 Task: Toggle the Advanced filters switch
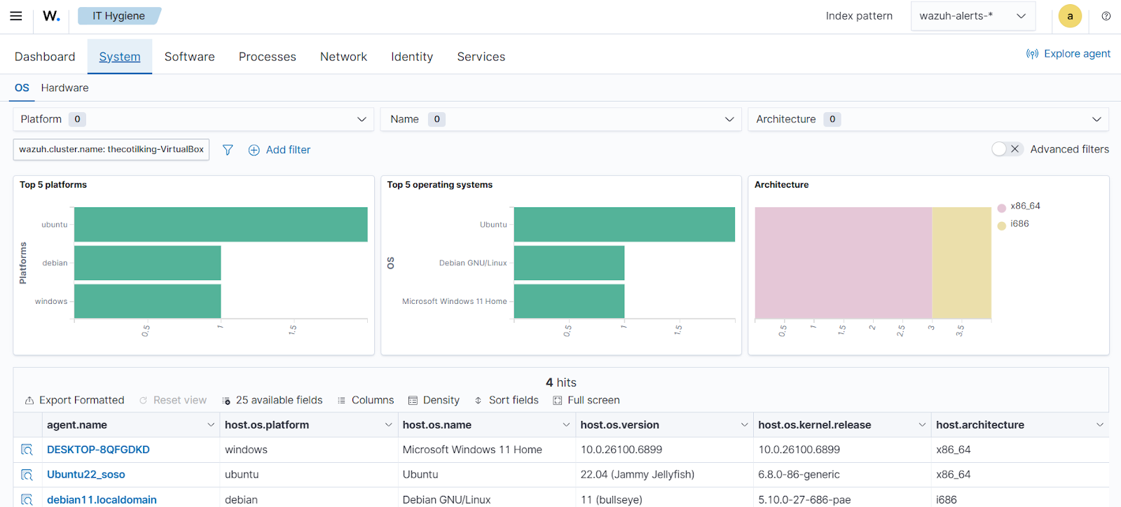pyautogui.click(x=1007, y=149)
